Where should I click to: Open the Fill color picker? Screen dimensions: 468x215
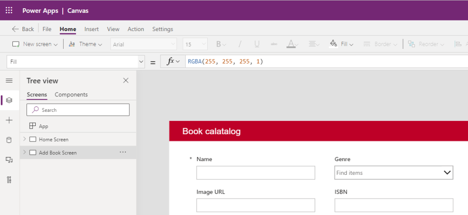pyautogui.click(x=341, y=44)
